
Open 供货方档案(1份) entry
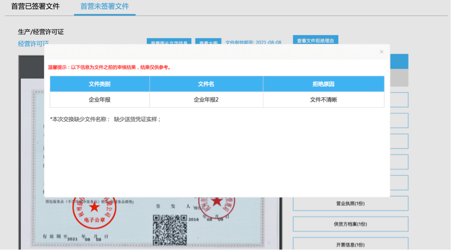pos(350,224)
